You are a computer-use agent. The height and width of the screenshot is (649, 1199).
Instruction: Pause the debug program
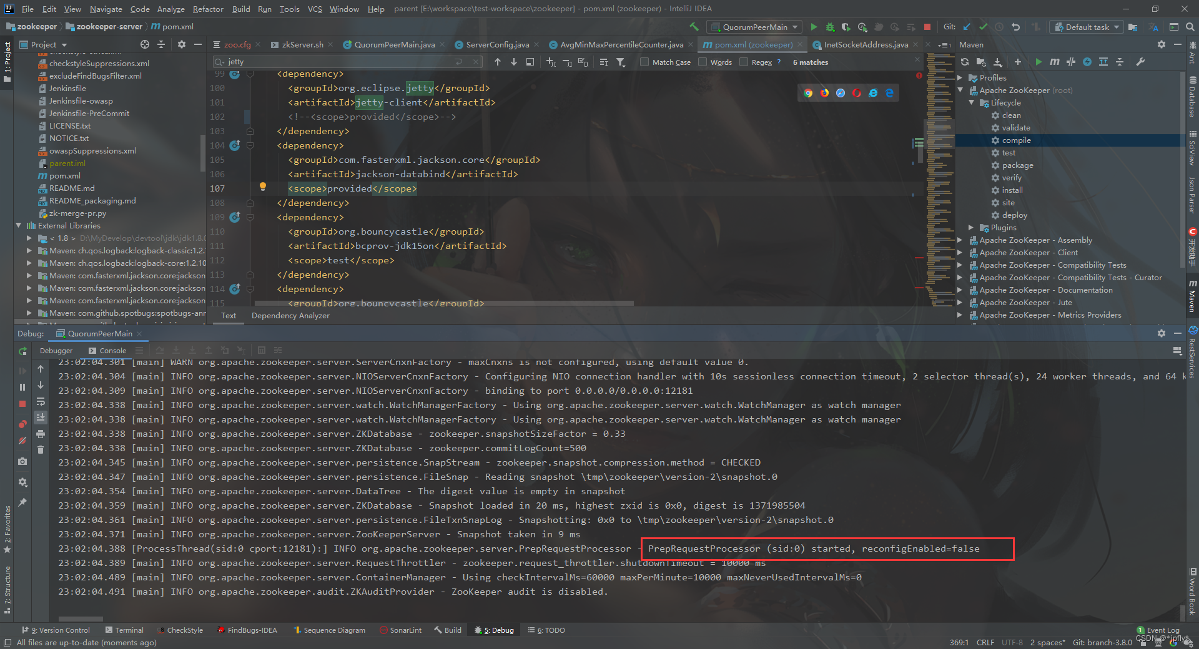click(x=22, y=387)
